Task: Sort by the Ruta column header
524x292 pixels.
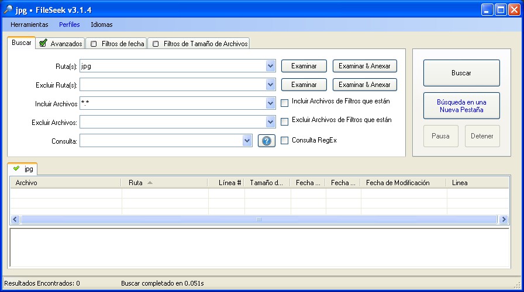Action: (164, 183)
